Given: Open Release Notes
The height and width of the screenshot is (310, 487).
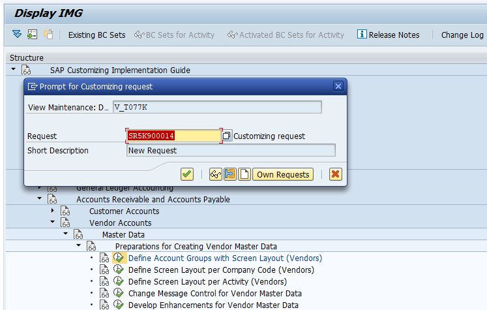Looking at the screenshot, I should [x=394, y=35].
